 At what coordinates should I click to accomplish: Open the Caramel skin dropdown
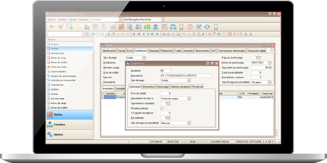120,20
